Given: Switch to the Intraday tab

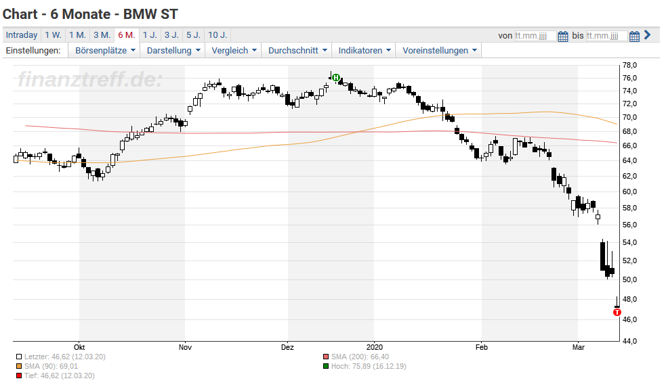Looking at the screenshot, I should [x=22, y=35].
